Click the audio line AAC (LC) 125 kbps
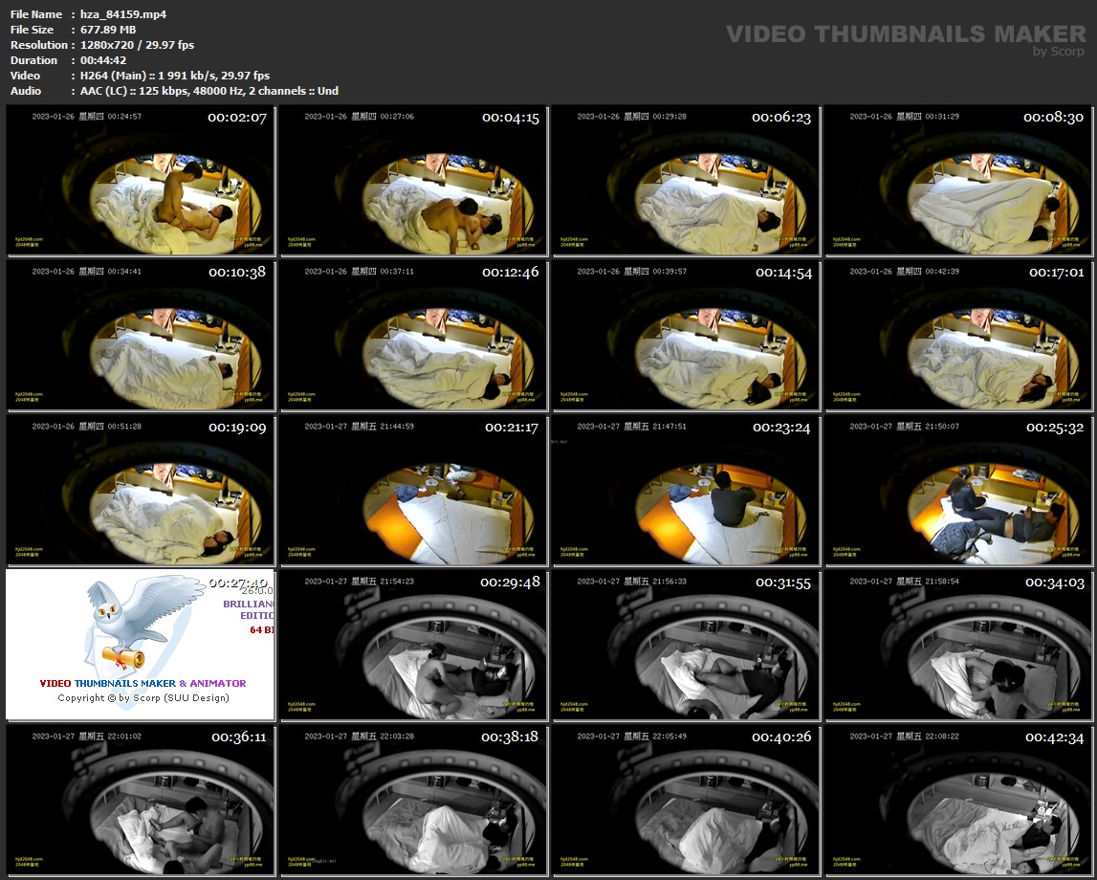The width and height of the screenshot is (1097, 880). click(x=209, y=91)
